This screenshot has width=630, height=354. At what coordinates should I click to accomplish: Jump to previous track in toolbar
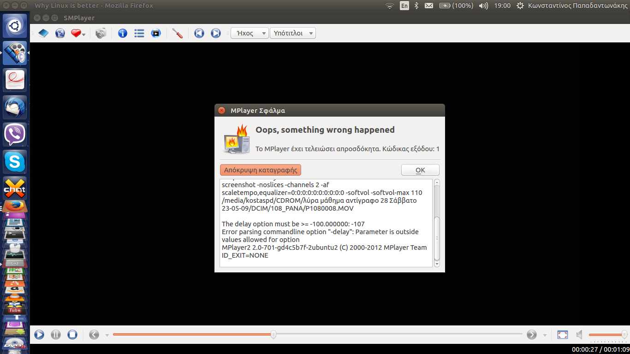pos(199,33)
